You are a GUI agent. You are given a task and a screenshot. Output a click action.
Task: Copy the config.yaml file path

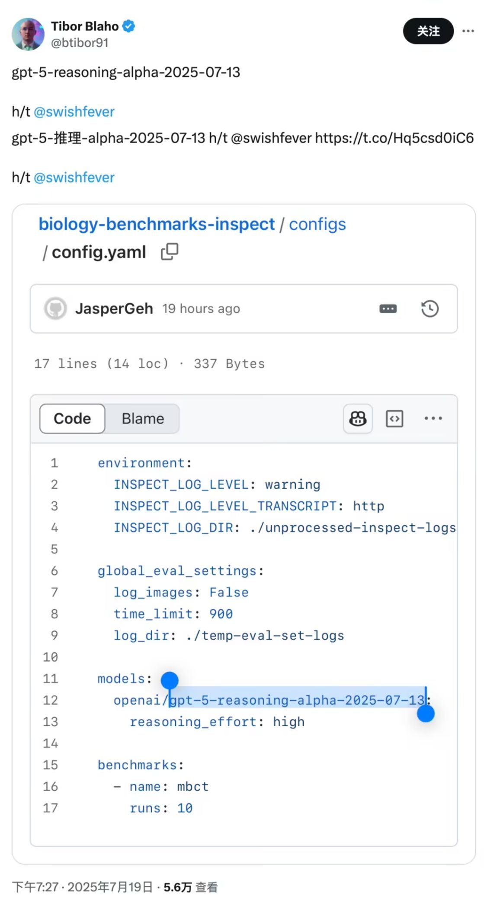coord(170,252)
